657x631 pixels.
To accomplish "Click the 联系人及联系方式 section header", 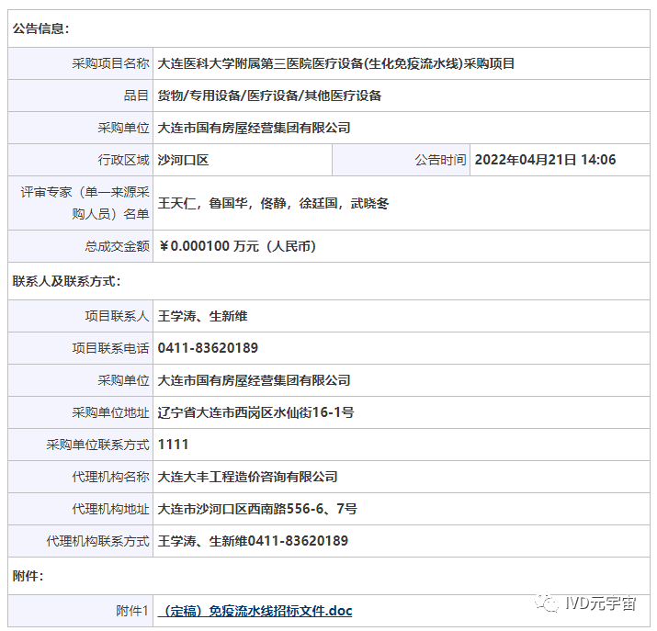I will coord(66,281).
